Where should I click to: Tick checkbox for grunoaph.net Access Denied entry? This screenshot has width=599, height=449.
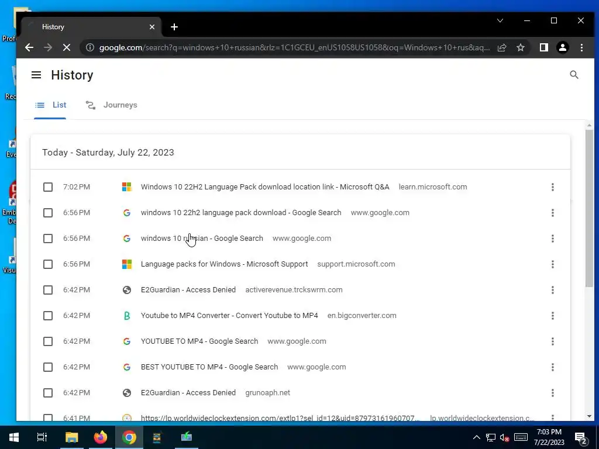[x=48, y=393]
